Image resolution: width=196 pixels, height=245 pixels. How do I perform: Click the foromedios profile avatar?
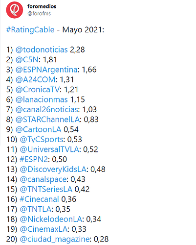pos(15,10)
